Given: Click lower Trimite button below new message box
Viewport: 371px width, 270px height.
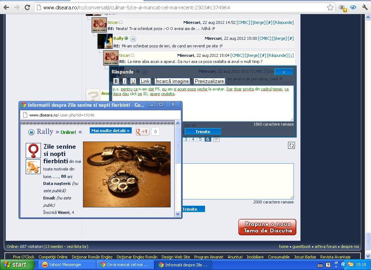Looking at the screenshot, I should pos(193,209).
